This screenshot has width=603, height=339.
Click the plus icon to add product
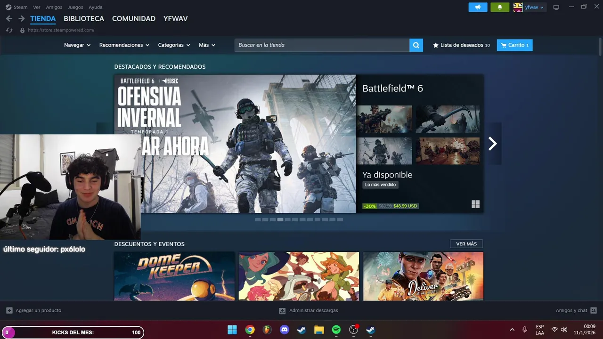click(9, 310)
